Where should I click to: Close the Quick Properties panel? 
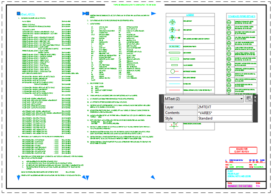point(255,97)
